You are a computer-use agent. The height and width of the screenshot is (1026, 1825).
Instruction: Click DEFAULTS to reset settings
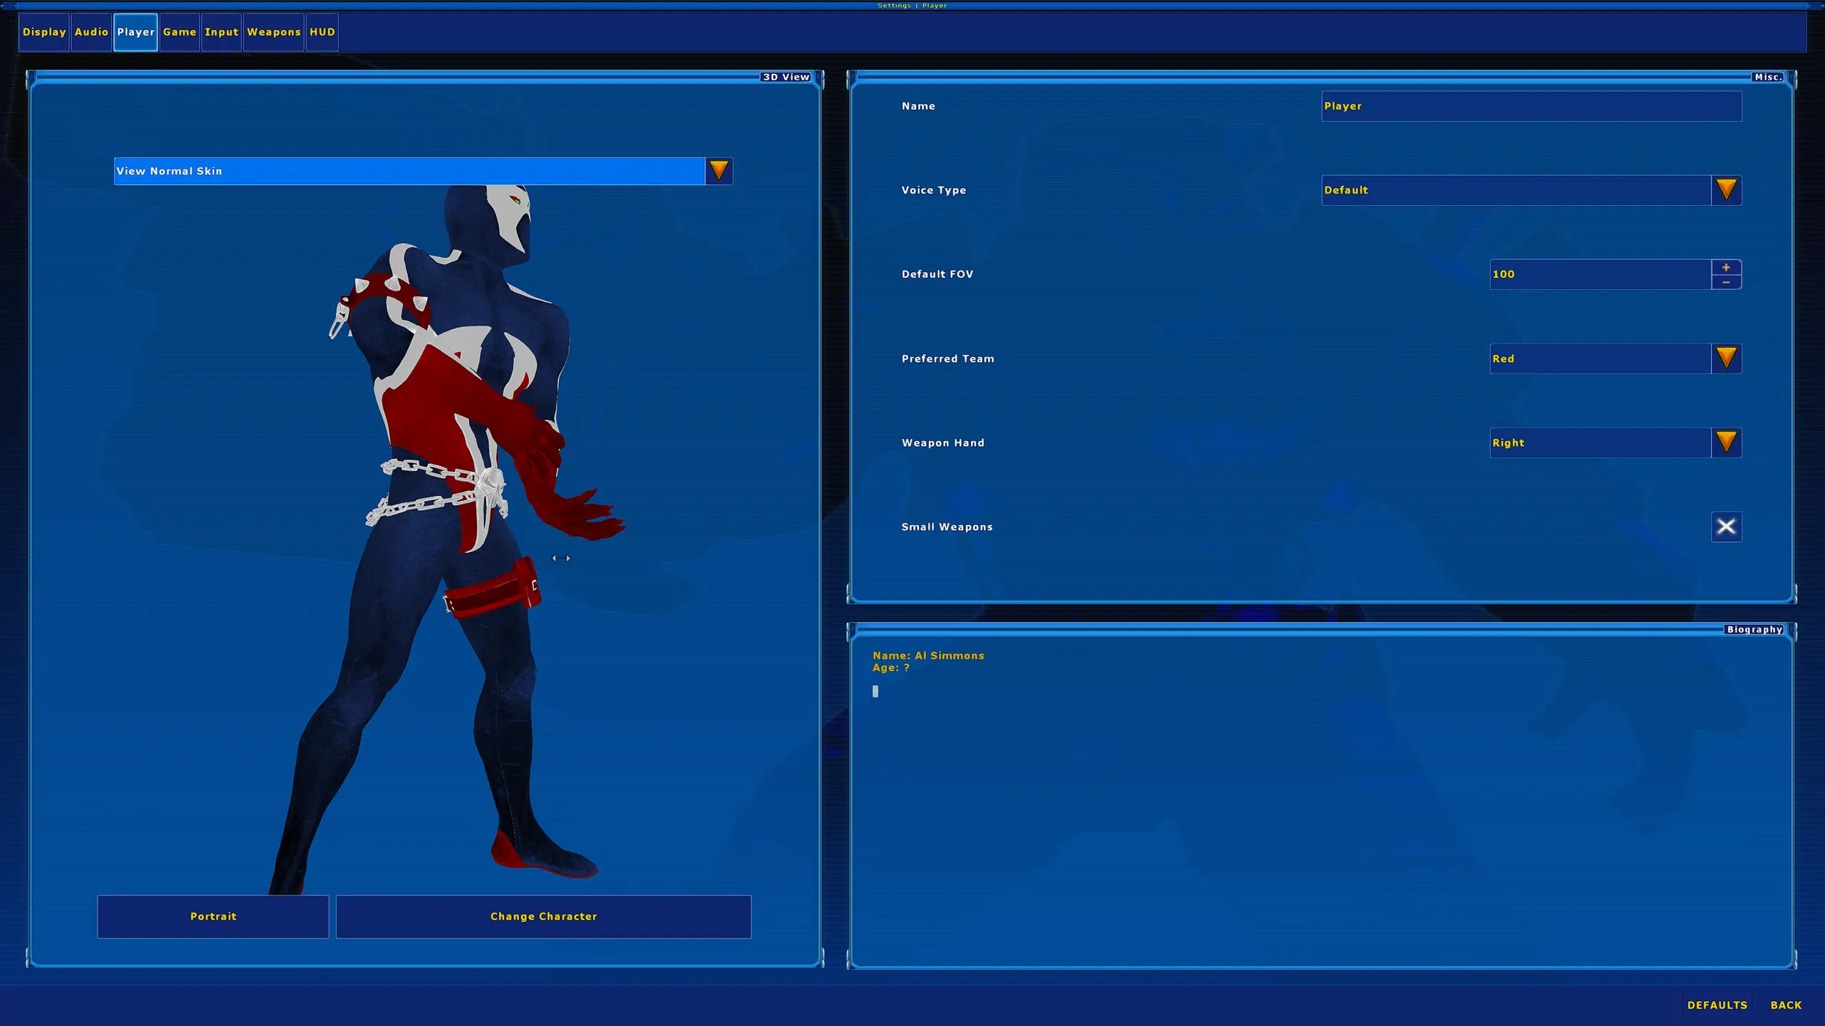tap(1717, 1005)
